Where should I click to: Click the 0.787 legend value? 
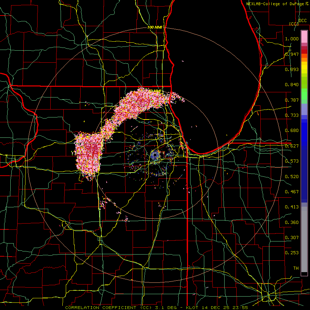292,100
